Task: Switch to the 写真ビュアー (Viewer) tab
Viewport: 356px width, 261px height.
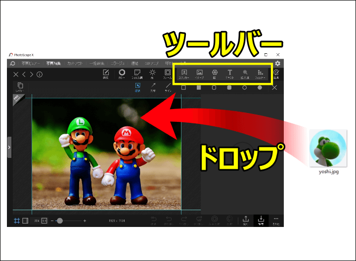Action: click(x=31, y=64)
